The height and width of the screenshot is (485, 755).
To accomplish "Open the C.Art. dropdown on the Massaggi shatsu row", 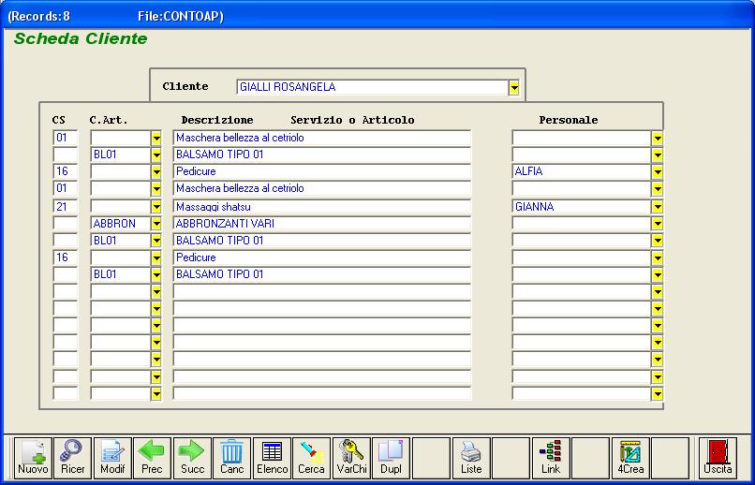I will [x=156, y=207].
